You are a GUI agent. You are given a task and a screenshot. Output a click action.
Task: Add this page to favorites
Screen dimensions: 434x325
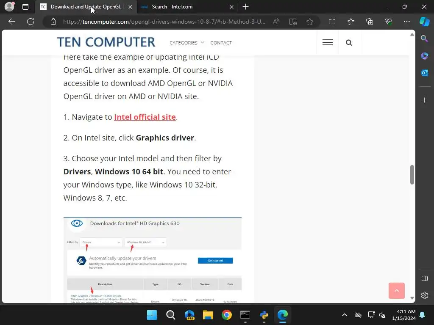point(310,22)
